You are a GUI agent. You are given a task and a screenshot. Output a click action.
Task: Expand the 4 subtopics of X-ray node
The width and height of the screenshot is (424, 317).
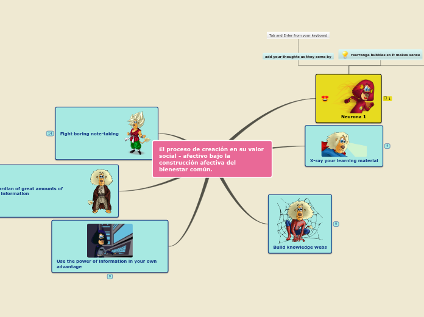[x=387, y=146]
